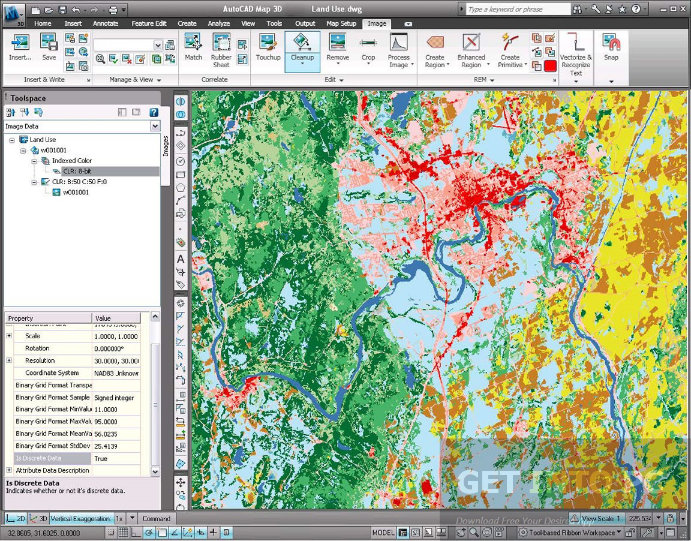The image size is (691, 541).
Task: Click the Insert image tool
Action: [20, 47]
